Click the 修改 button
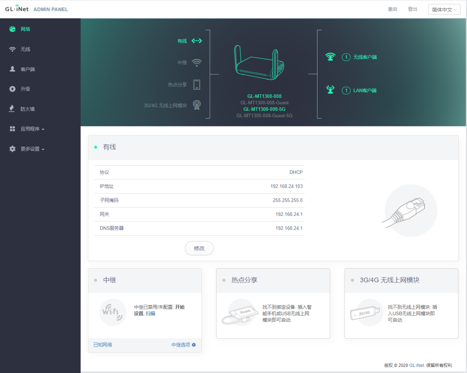This screenshot has height=373, width=467. click(199, 248)
